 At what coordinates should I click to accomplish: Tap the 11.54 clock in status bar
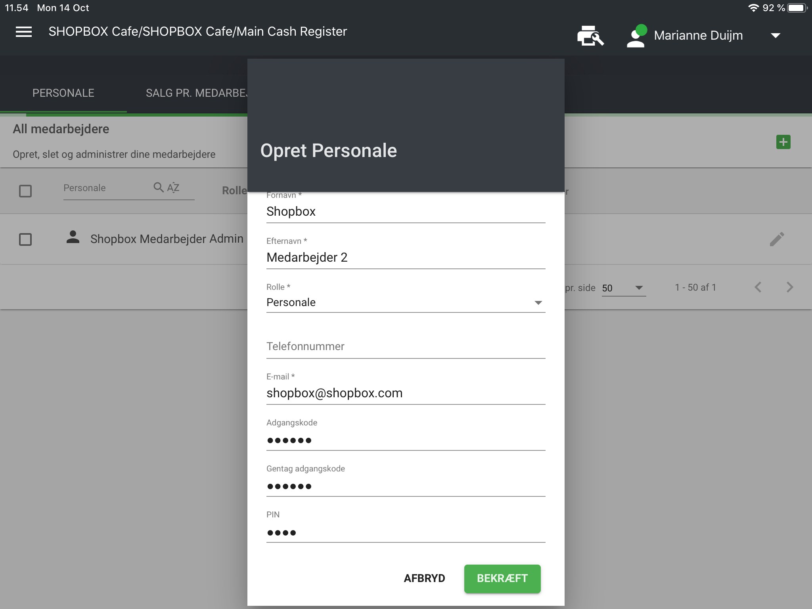(17, 8)
